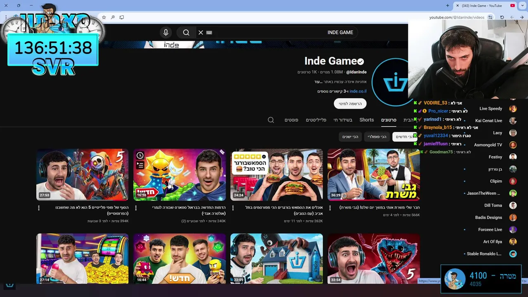The height and width of the screenshot is (297, 528).
Task: Click the add to queue icon on thumbnail
Action: click(140, 165)
